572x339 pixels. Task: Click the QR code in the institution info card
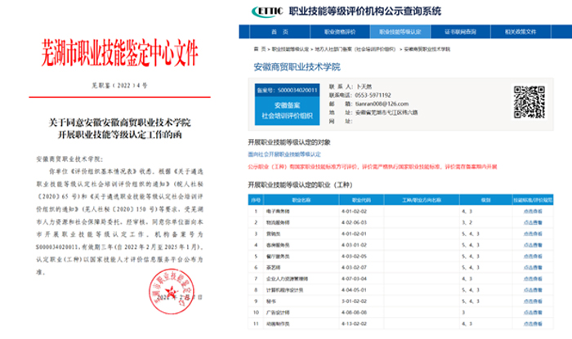(x=529, y=101)
